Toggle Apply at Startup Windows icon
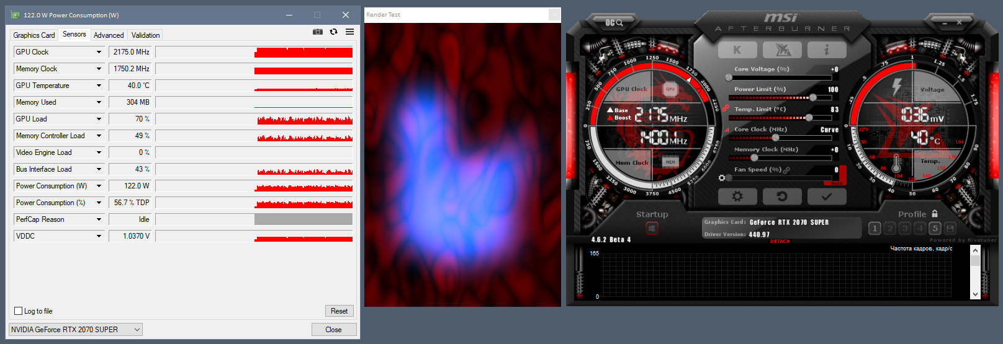 tap(652, 229)
